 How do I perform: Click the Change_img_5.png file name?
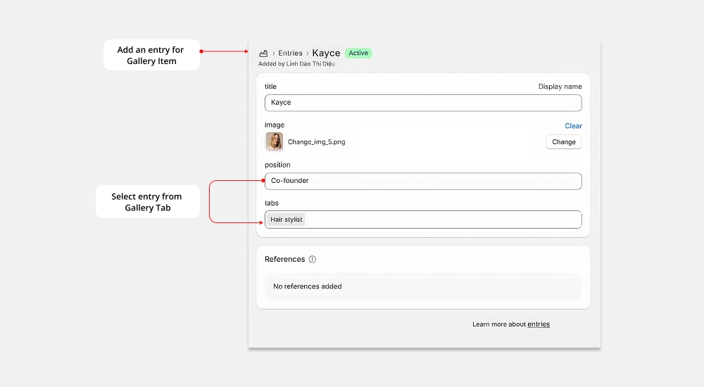317,142
